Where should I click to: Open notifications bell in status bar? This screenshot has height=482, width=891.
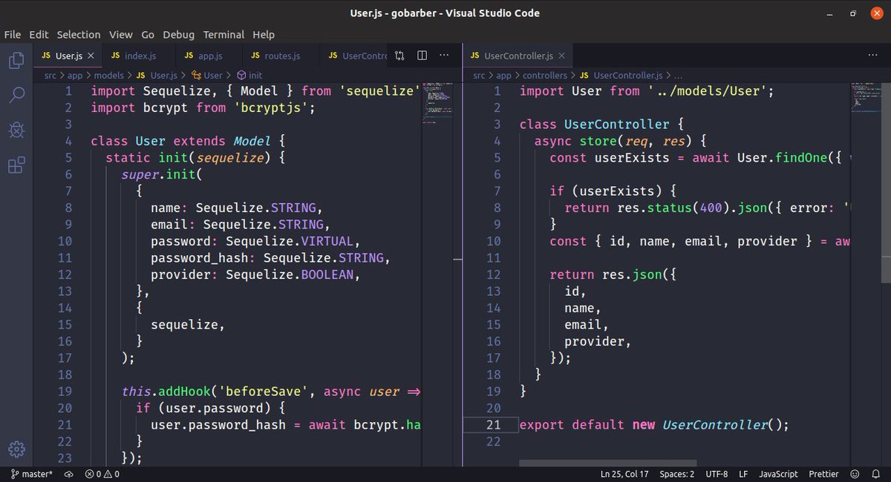tap(876, 474)
